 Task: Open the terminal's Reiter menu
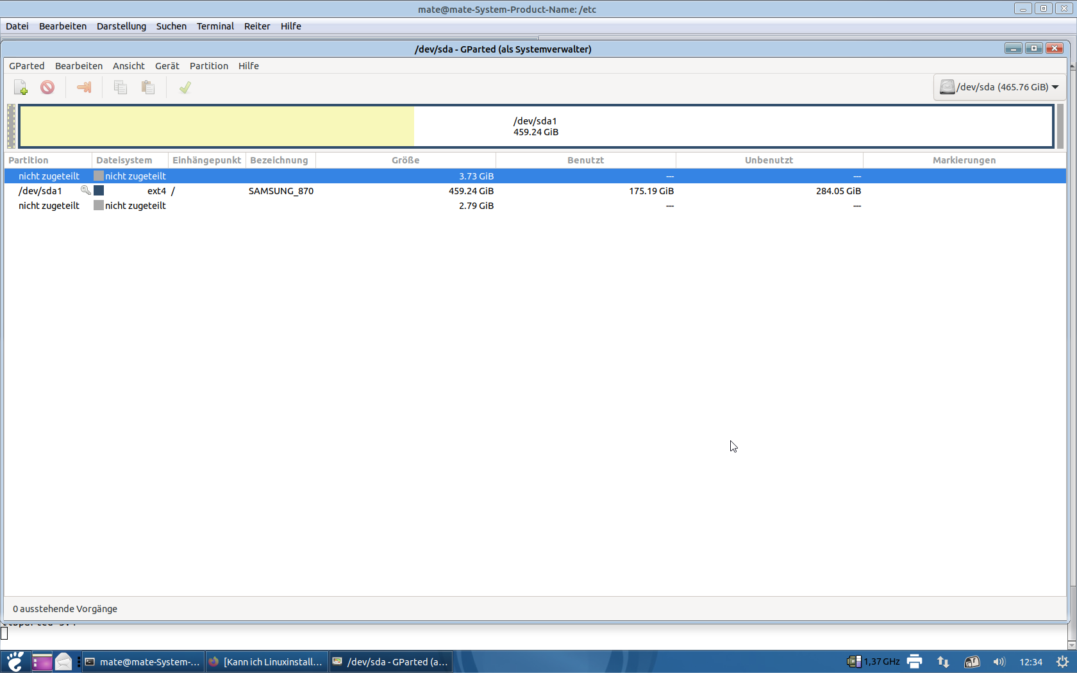257,26
